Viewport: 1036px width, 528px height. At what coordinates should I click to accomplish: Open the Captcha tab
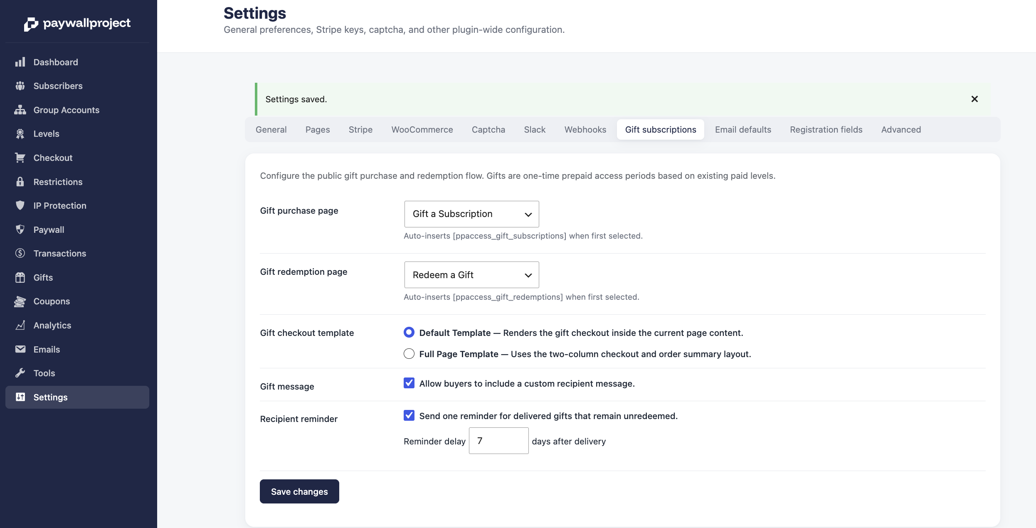point(488,129)
